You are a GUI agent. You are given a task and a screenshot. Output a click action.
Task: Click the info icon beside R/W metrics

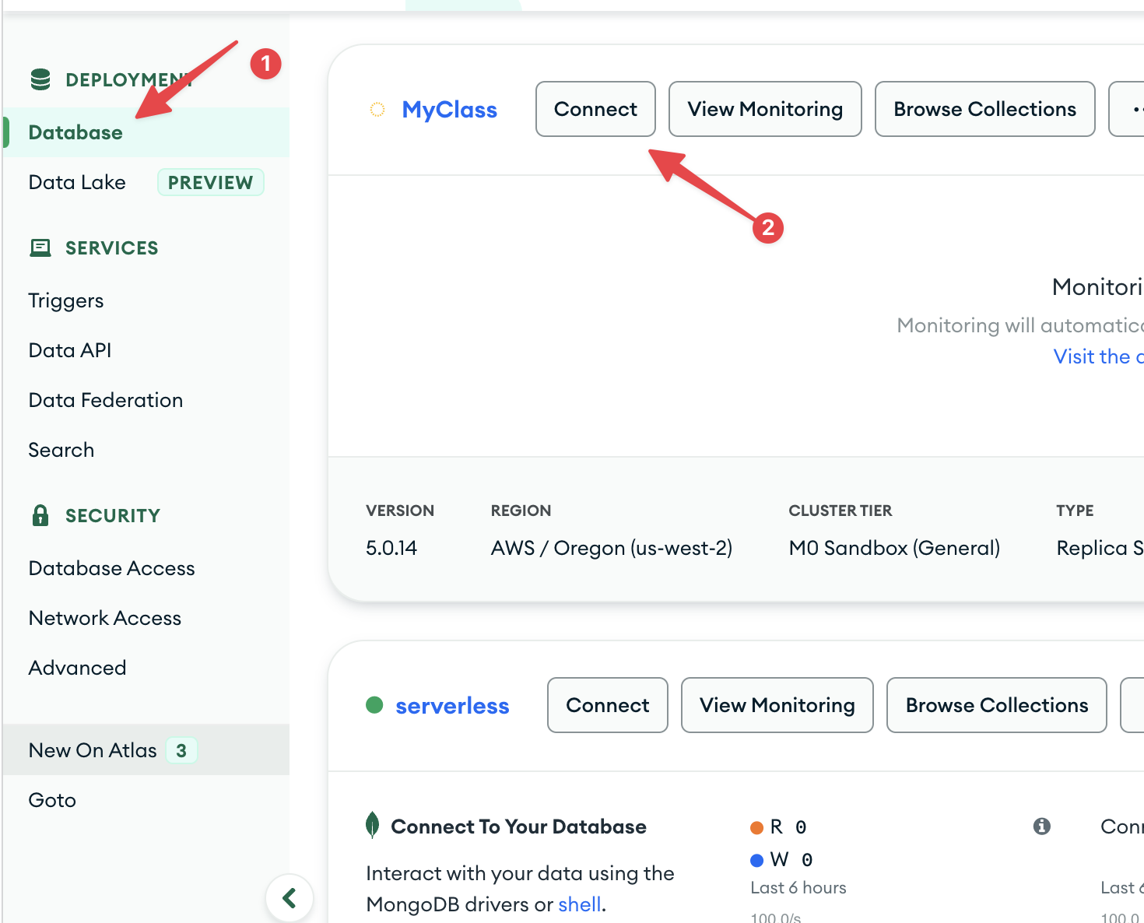point(1041,826)
